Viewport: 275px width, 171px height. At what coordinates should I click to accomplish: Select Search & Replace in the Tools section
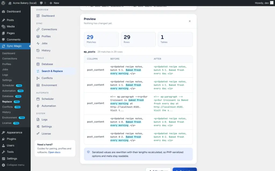(55, 71)
